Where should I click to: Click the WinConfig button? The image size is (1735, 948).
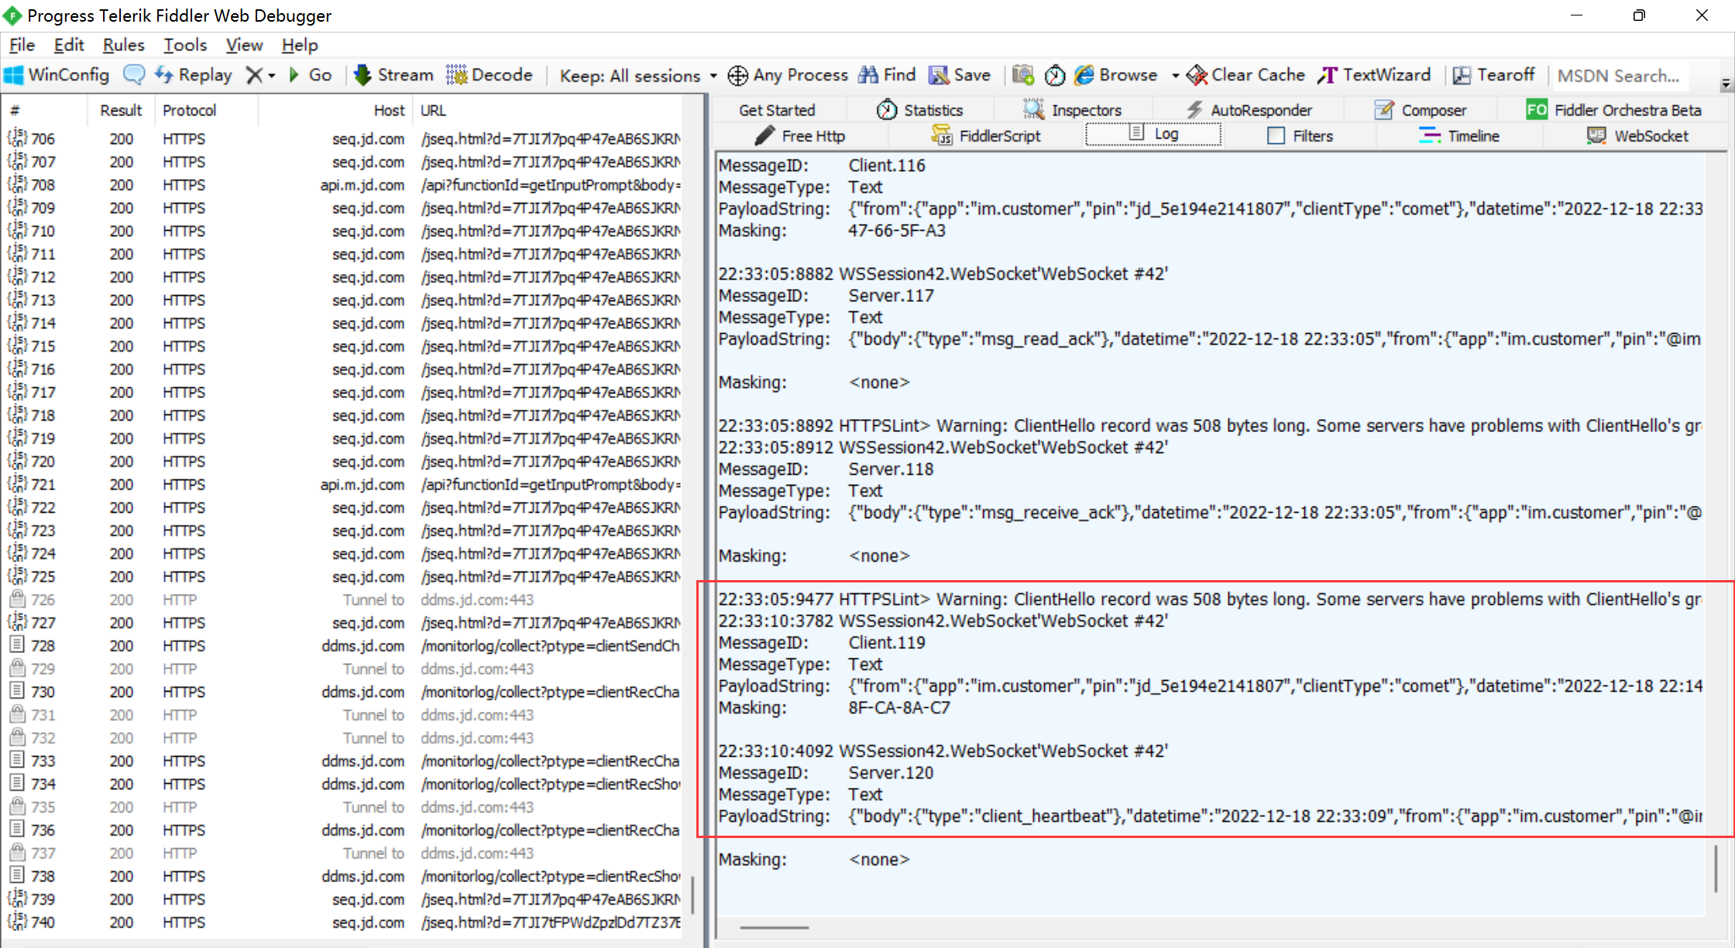[x=57, y=74]
